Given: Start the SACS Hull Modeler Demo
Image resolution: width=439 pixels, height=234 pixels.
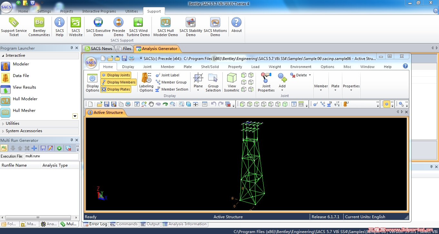Looking at the screenshot, I should click(166, 27).
